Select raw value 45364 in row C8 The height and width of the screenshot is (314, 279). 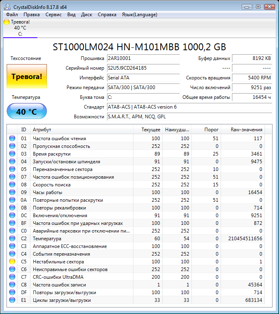coord(255,285)
